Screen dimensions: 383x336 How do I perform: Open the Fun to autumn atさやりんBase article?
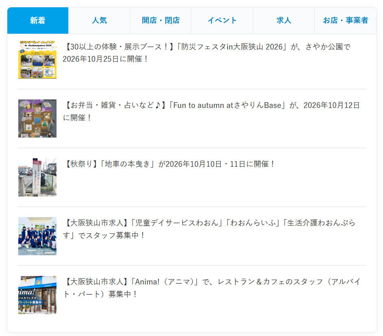[x=211, y=112]
